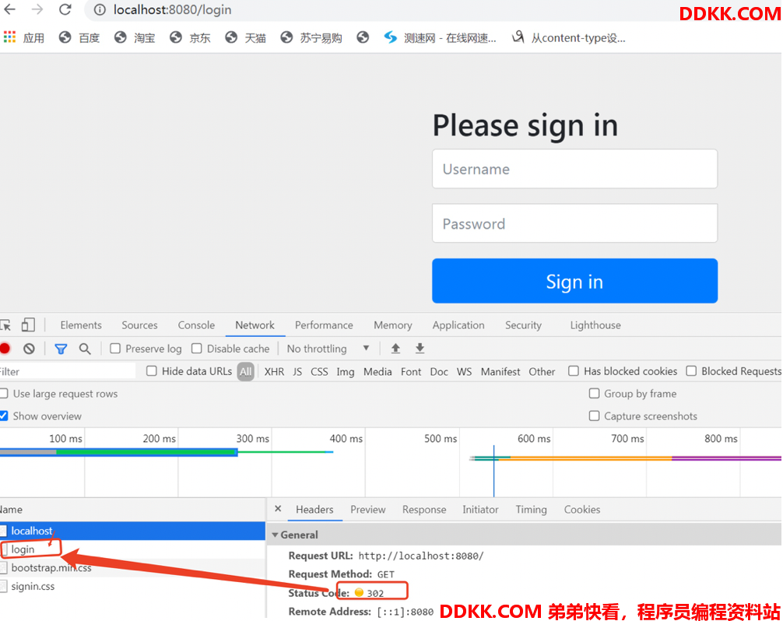Enable Disable cache checkbox
Image resolution: width=783 pixels, height=621 pixels.
click(x=197, y=349)
